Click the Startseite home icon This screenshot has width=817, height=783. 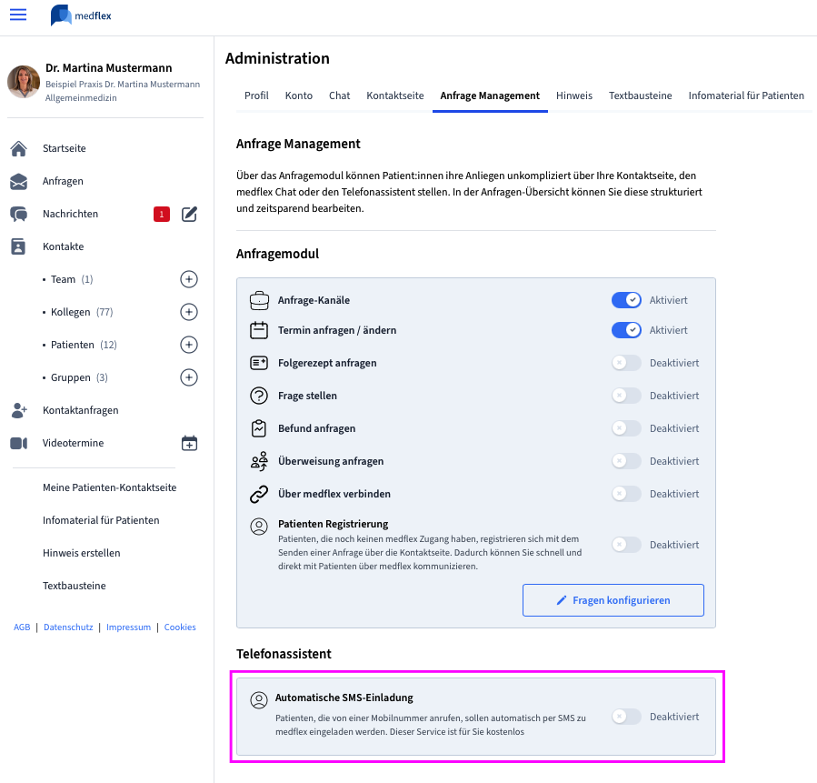coord(19,148)
